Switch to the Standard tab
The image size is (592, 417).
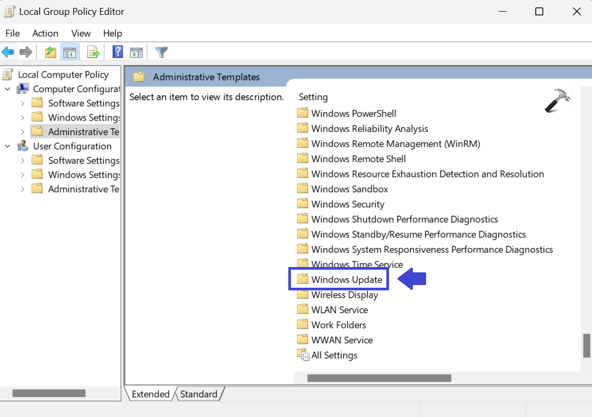point(198,394)
